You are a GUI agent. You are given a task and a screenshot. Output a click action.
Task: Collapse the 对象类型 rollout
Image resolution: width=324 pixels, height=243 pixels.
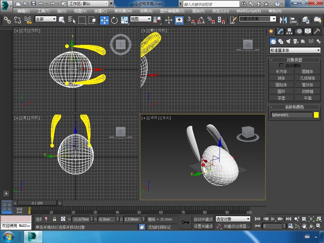(x=294, y=60)
